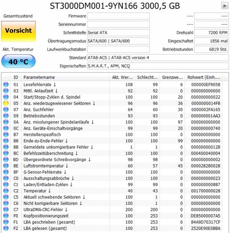Click the status icon for UltraDMA-CRC-Fehler
This screenshot has height=233, width=230.
coord(6,209)
